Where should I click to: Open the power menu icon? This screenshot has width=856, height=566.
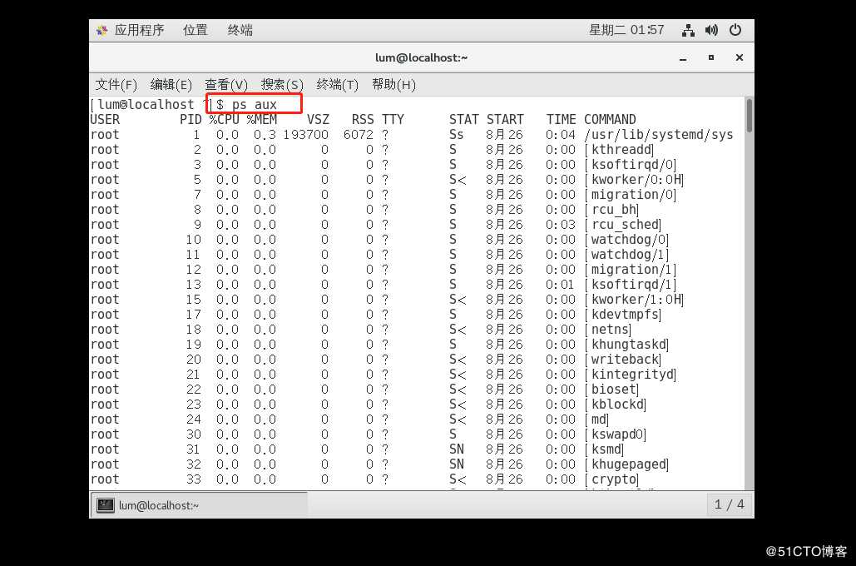(735, 30)
